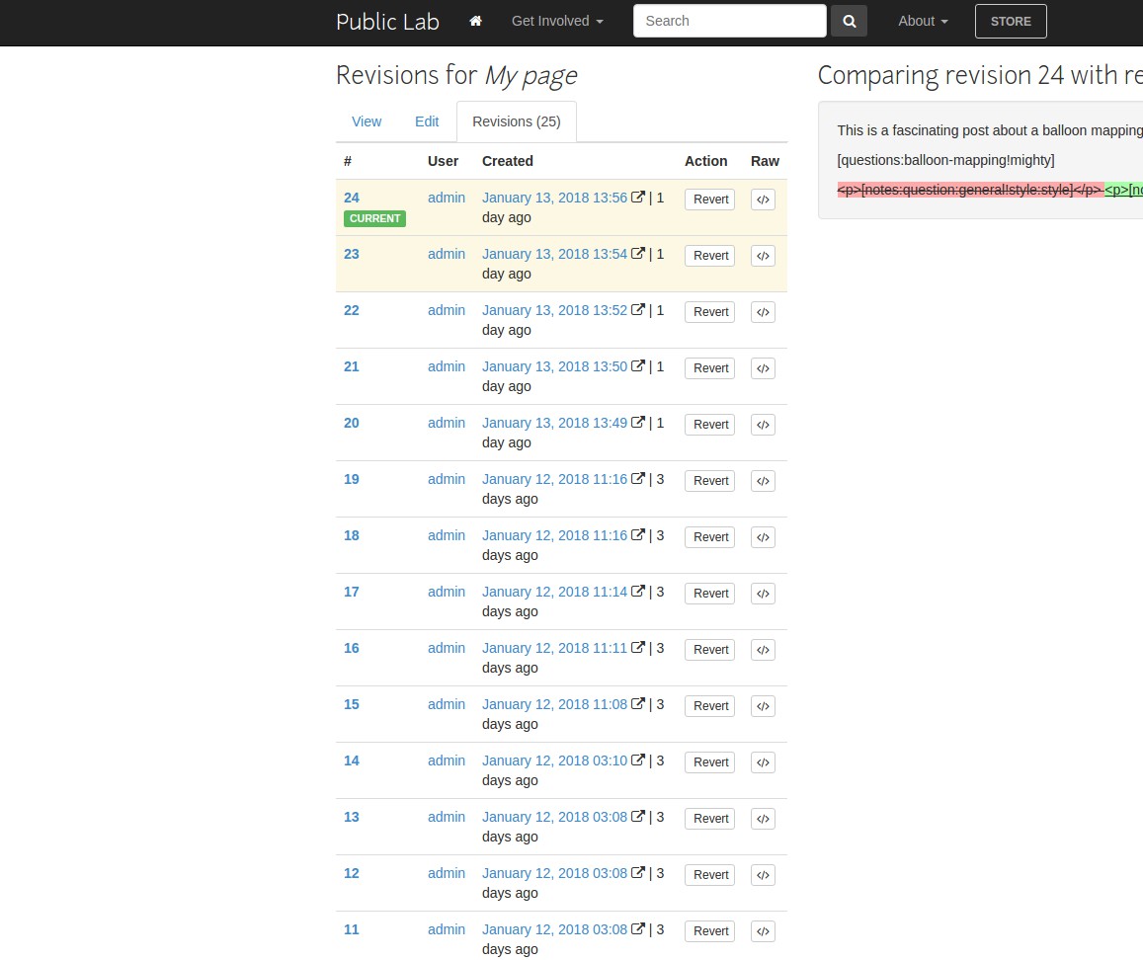Click the [questions:balloon-mapping!mighty] text
Viewport: 1143px width, 960px height.
(945, 160)
